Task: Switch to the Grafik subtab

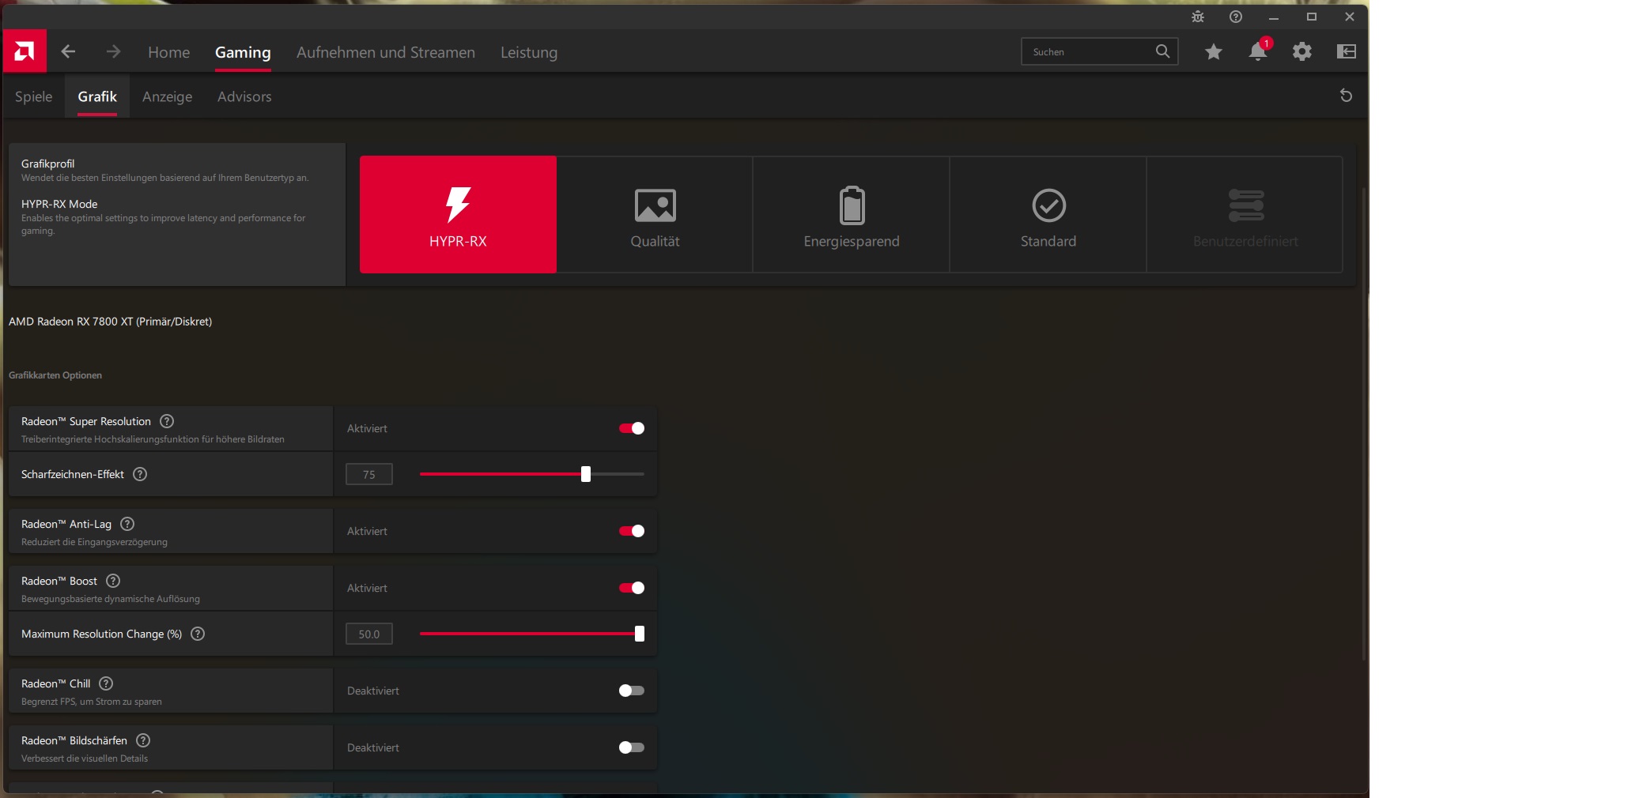Action: (x=97, y=96)
